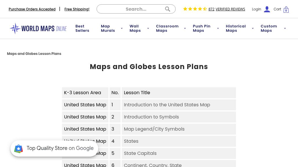Click the search input field
Image resolution: width=298 pixels, height=167 pixels.
point(133,9)
